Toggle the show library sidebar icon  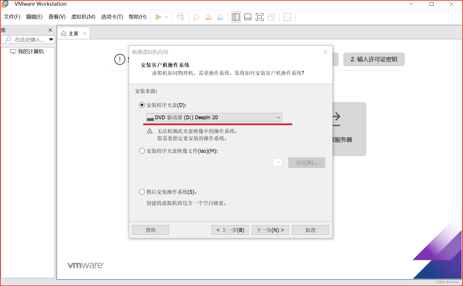[236, 17]
